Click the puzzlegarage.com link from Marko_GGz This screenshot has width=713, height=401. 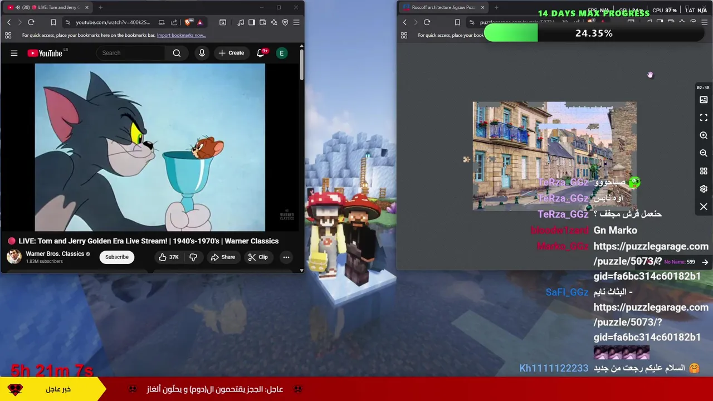pyautogui.click(x=651, y=261)
